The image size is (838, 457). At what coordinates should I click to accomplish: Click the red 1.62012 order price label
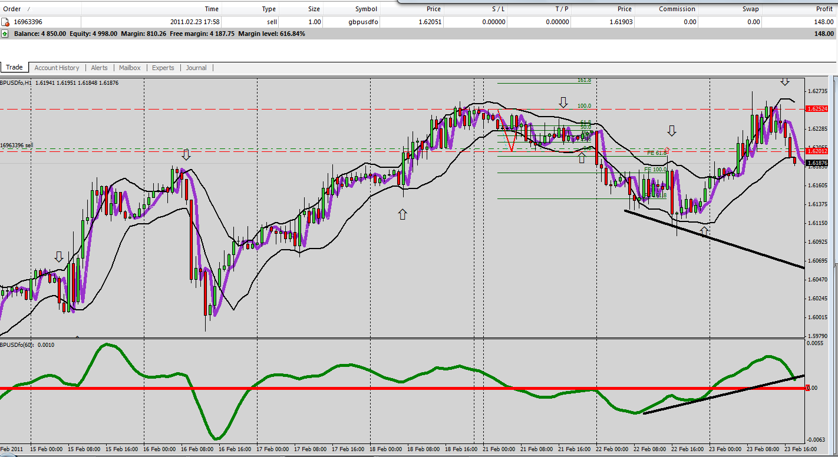click(x=817, y=151)
